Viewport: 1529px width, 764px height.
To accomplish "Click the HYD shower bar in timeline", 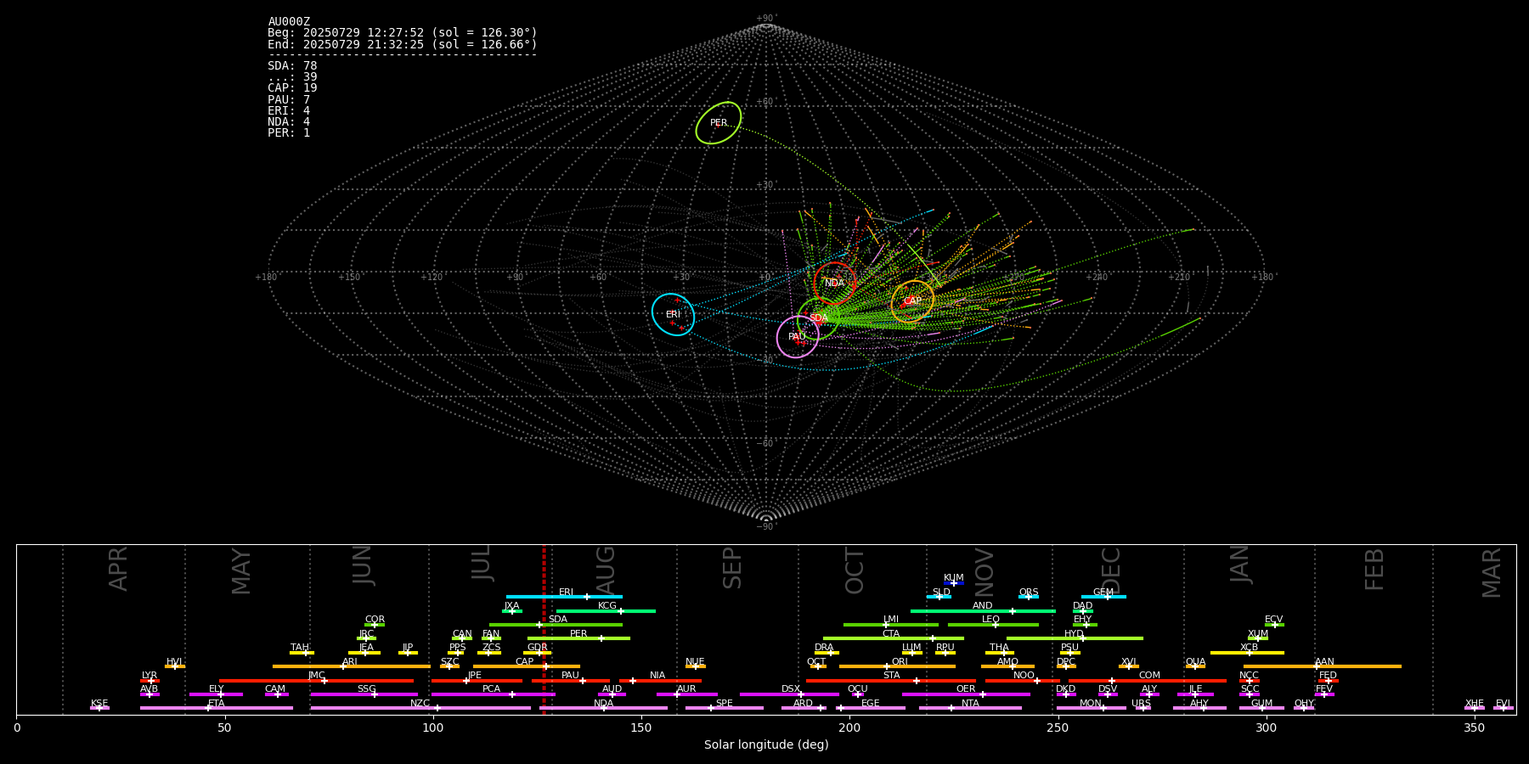I will pos(1075,638).
